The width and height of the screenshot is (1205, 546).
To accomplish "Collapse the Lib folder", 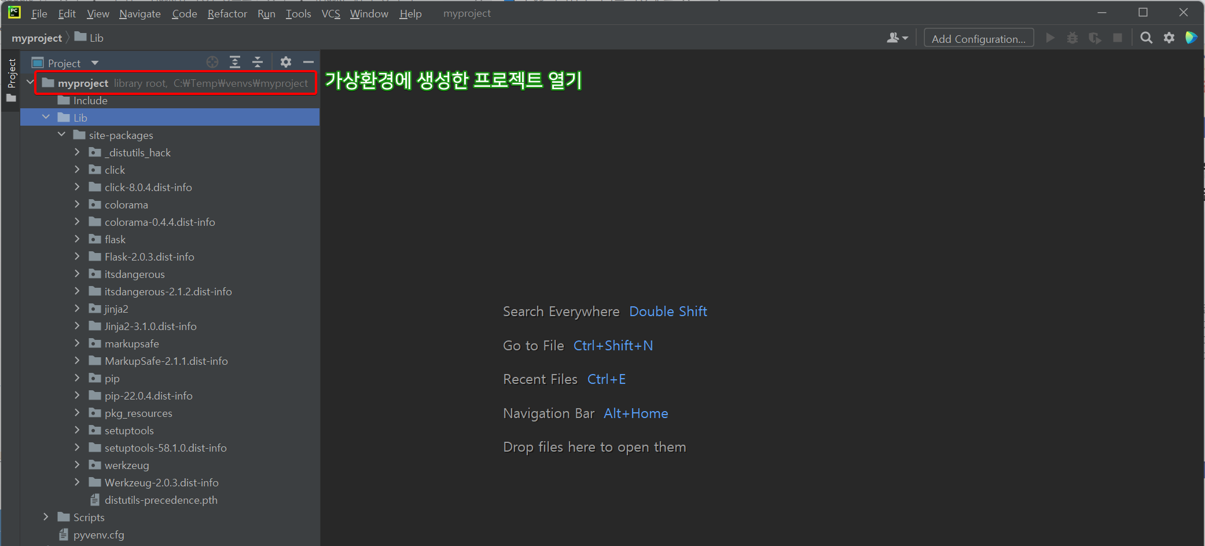I will pos(46,117).
